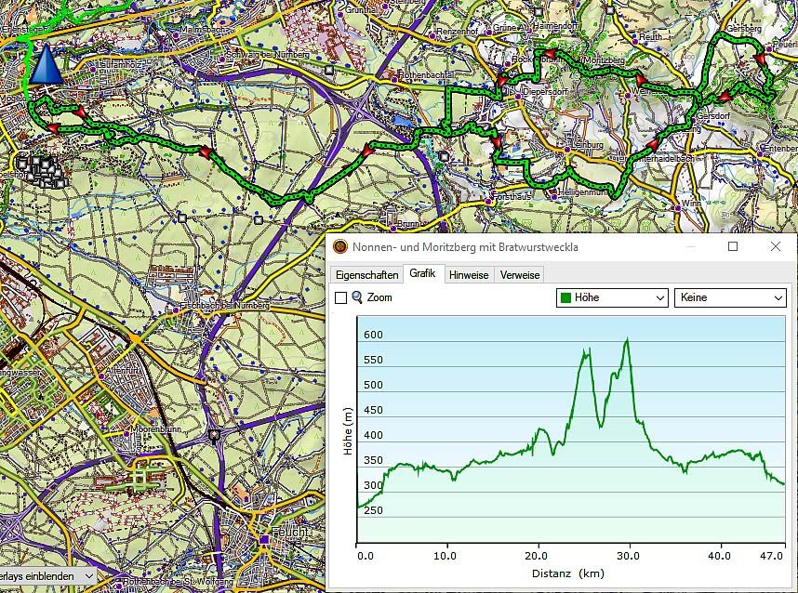Click the Moorenbrunn place marker dot

pos(127,432)
